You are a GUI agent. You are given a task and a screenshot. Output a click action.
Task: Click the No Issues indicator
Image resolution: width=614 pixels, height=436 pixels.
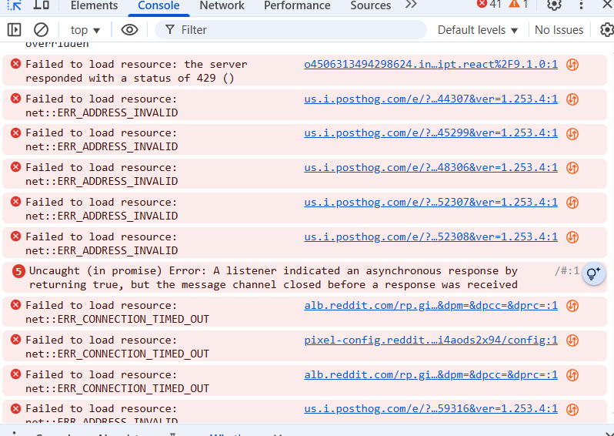(x=559, y=30)
